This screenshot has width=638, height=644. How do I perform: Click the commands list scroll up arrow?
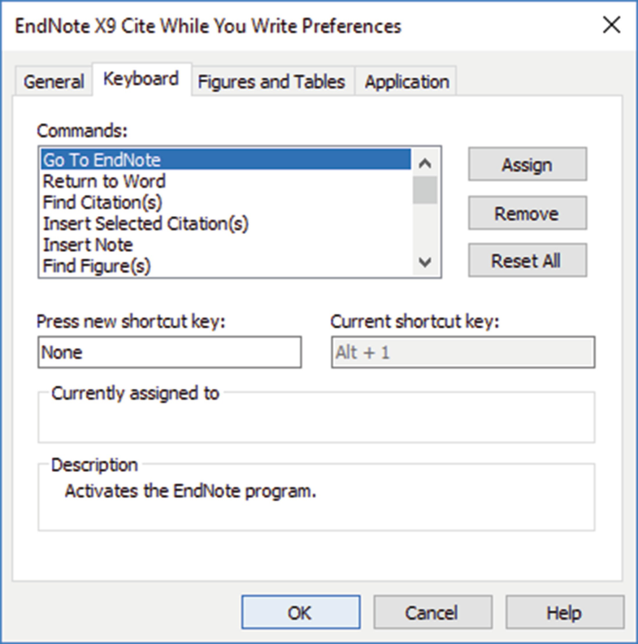(x=425, y=163)
